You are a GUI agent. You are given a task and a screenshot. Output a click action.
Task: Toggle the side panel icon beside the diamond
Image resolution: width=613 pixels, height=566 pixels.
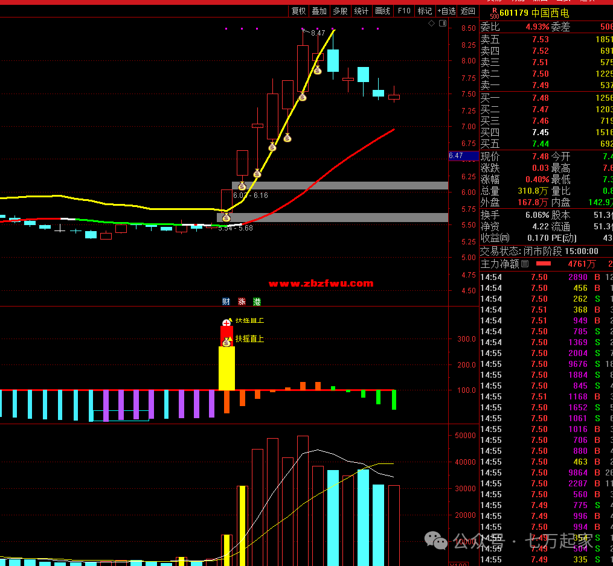point(443,24)
